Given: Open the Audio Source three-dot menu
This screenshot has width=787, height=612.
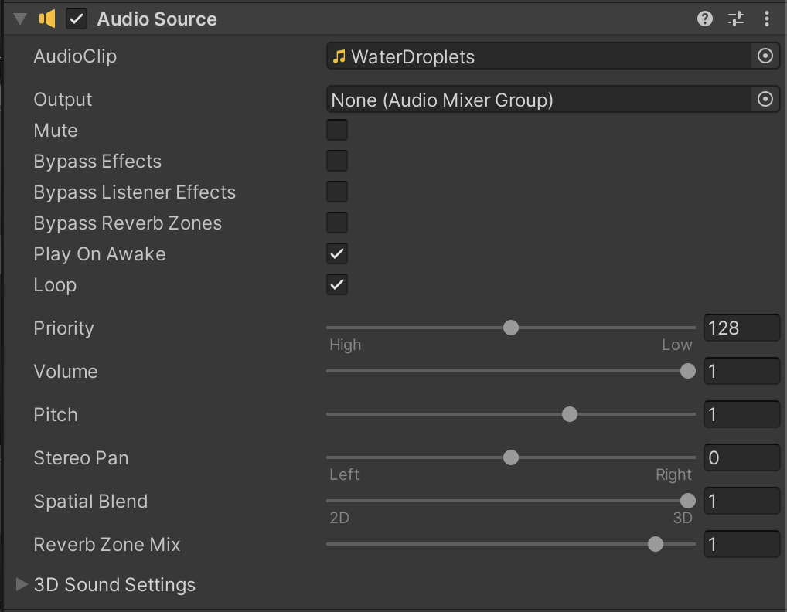Looking at the screenshot, I should (766, 19).
